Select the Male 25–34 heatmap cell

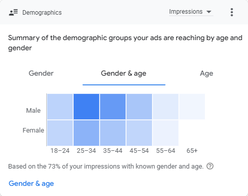point(86,107)
